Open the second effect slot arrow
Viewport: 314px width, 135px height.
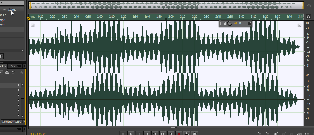18,90
